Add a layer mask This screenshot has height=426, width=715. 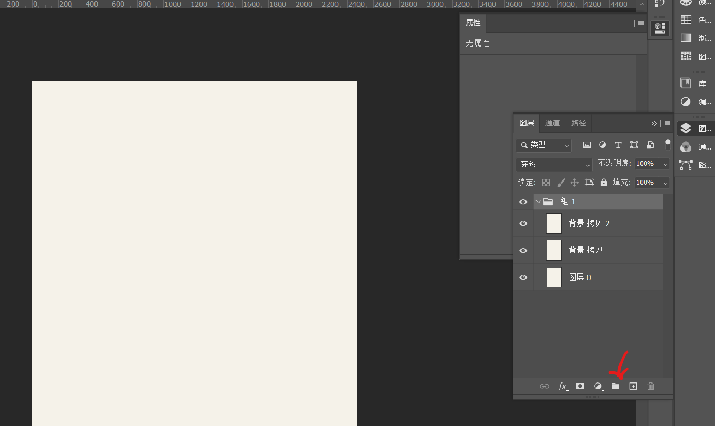[x=580, y=386]
